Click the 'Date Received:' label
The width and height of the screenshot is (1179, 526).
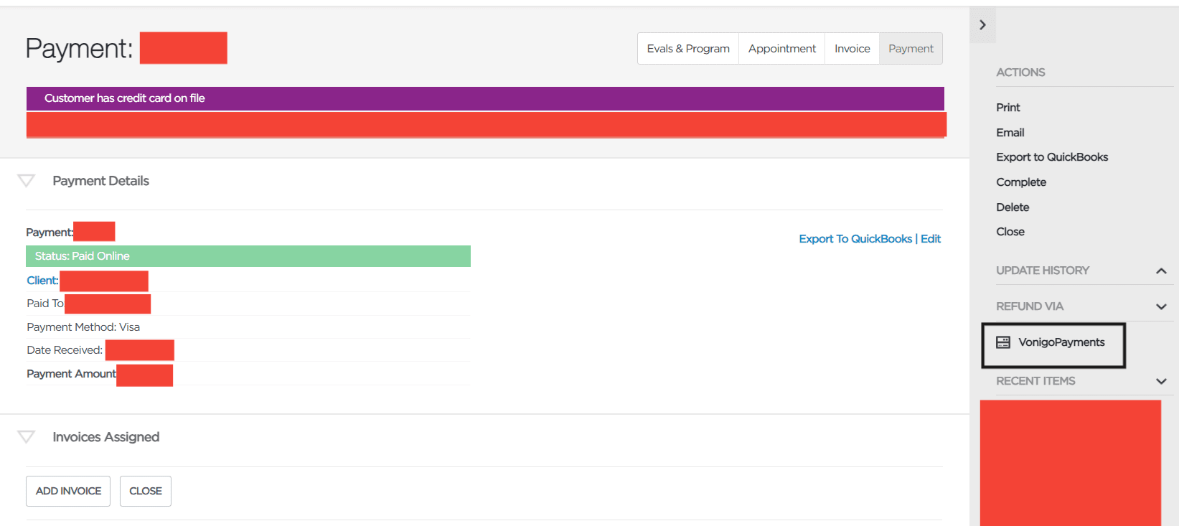click(x=65, y=350)
